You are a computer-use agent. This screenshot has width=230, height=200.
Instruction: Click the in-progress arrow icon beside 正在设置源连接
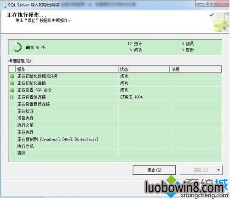(x=12, y=97)
